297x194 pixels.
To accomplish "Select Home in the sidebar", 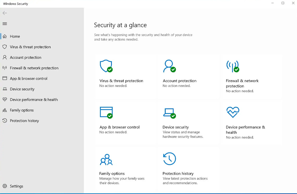I will tap(15, 36).
